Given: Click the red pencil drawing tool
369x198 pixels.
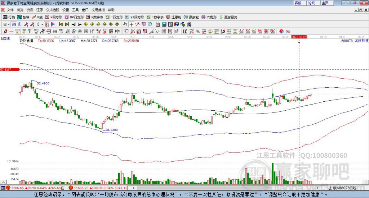Looking at the screenshot, I should (5, 31).
